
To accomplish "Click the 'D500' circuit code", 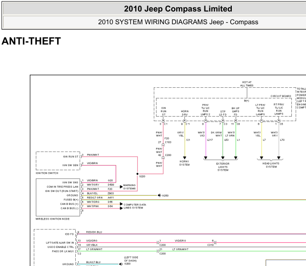I will click(x=111, y=185).
